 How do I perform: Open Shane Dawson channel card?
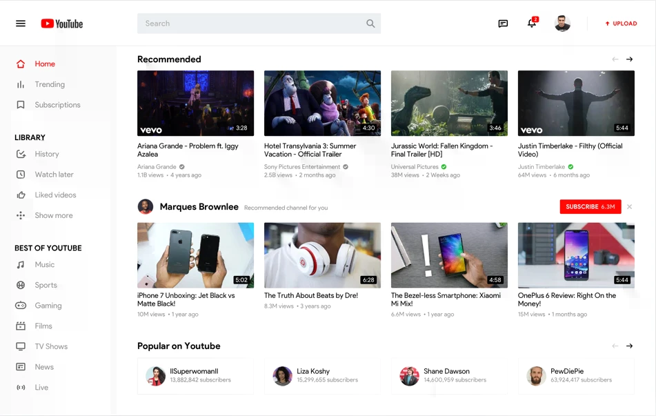click(x=449, y=376)
